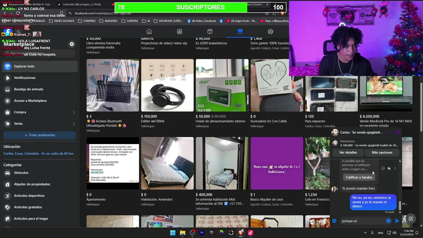The image size is (423, 238).
Task: Click Más opciones in chat window
Action: point(382,152)
